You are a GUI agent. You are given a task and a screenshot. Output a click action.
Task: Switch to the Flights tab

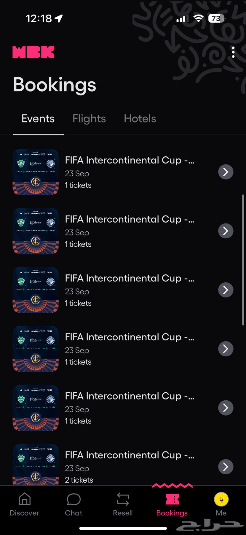tap(89, 118)
